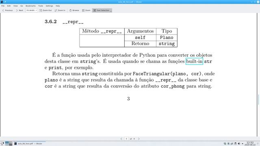Image resolution: width=260 pixels, height=146 pixels.
Task: Click the 'Tipo' table header
Action: point(167,31)
